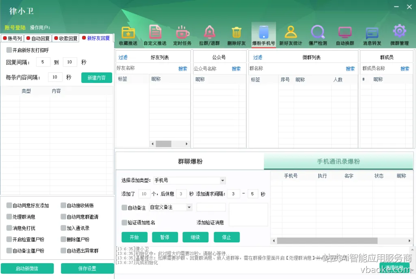Open the 自定义推送 document icon
Image resolution: width=416 pixels, height=279 pixels.
[155, 32]
